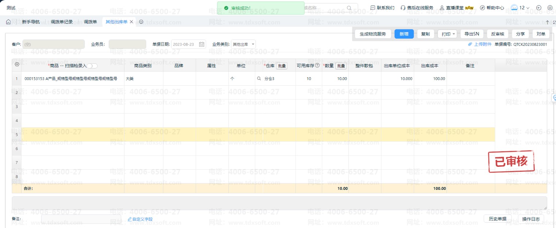Click the 操作日志 button
The width and height of the screenshot is (556, 228).
531,219
